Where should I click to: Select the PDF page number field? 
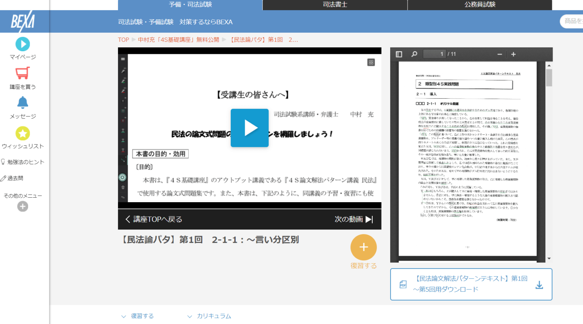coord(434,54)
